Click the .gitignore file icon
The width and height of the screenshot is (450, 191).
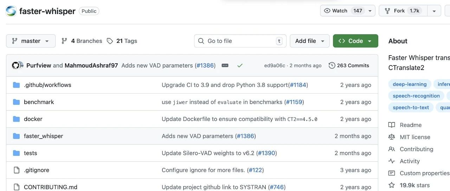(16, 170)
